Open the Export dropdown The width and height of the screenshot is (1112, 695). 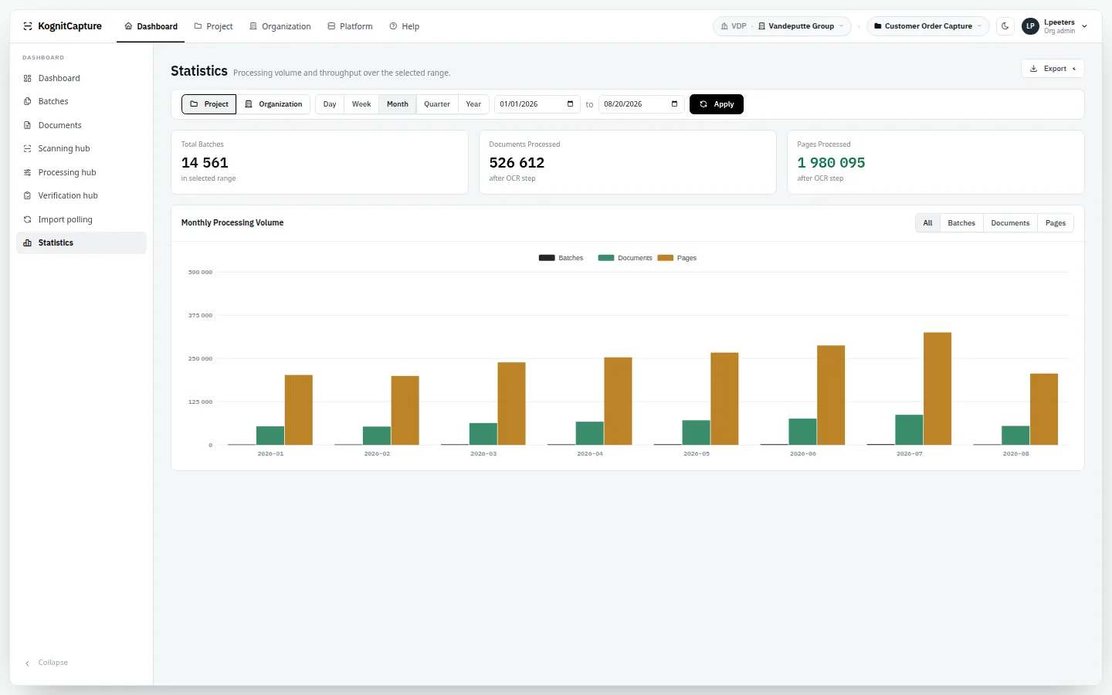pos(1053,69)
